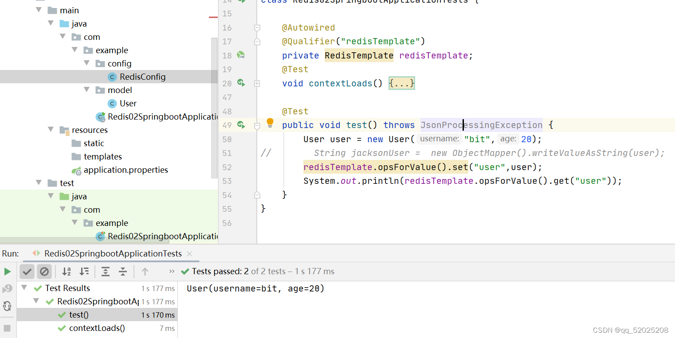Toggle Show Passed tests checkmark button
Screen dimensions: 675x338
point(27,272)
